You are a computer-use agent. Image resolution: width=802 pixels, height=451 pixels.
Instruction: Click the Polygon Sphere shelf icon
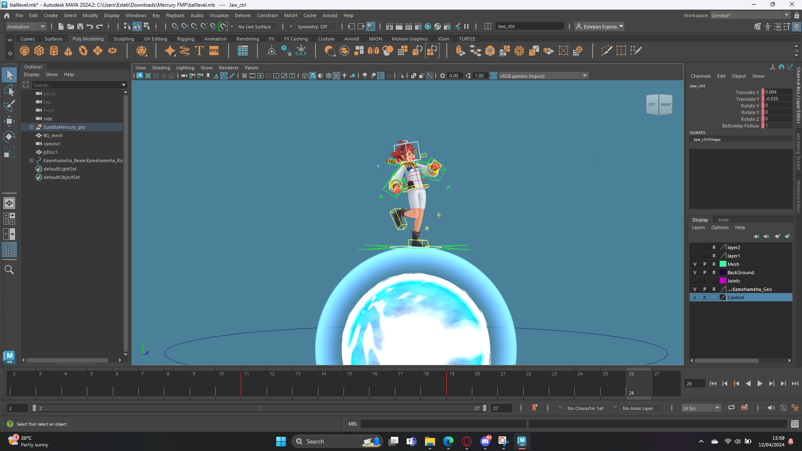click(x=25, y=51)
